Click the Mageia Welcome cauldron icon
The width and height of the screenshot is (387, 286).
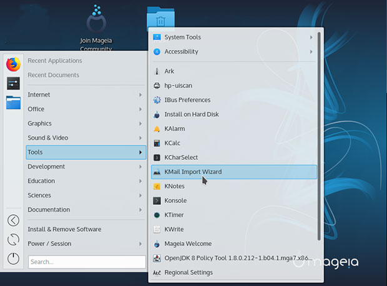(157, 244)
